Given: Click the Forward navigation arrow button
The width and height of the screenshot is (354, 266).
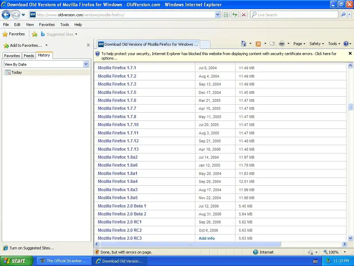Looking at the screenshot, I should click(x=16, y=15).
